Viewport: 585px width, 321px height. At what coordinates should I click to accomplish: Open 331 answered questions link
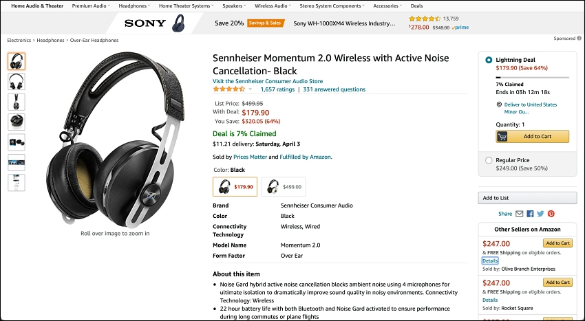334,89
